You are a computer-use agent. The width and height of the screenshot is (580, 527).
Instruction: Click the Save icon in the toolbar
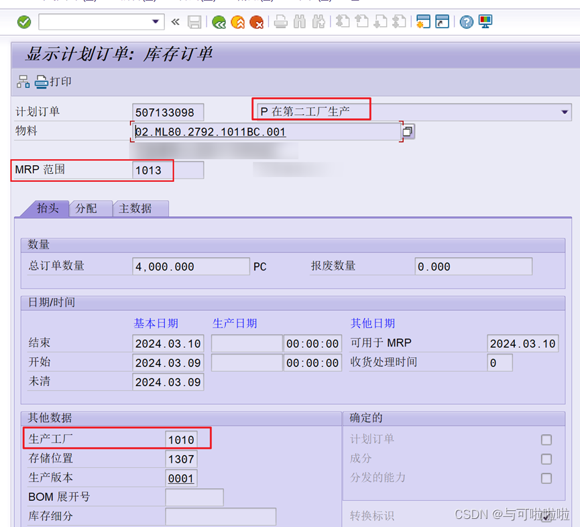195,22
